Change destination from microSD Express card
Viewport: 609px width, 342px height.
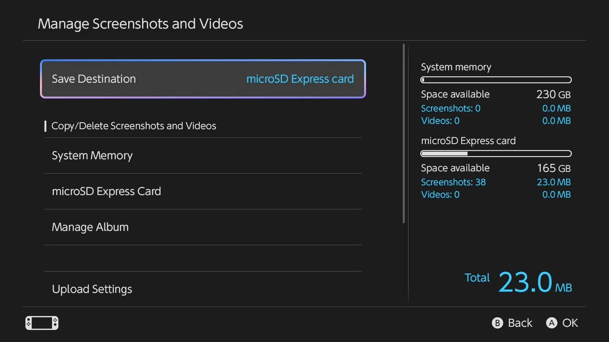point(300,79)
